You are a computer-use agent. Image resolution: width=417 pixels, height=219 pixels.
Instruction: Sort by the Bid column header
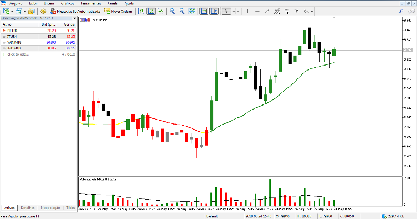(x=48, y=24)
